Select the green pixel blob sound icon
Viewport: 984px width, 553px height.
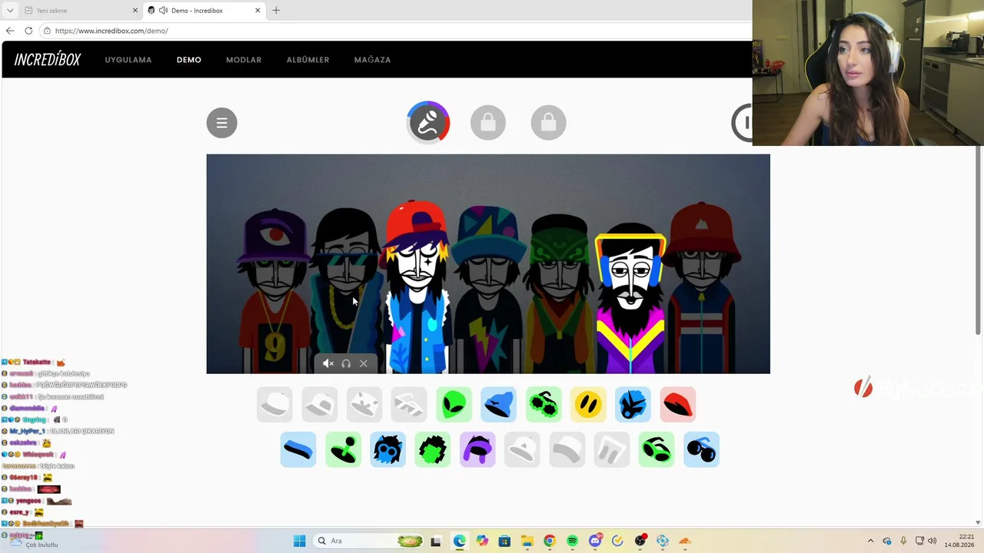[x=433, y=449]
